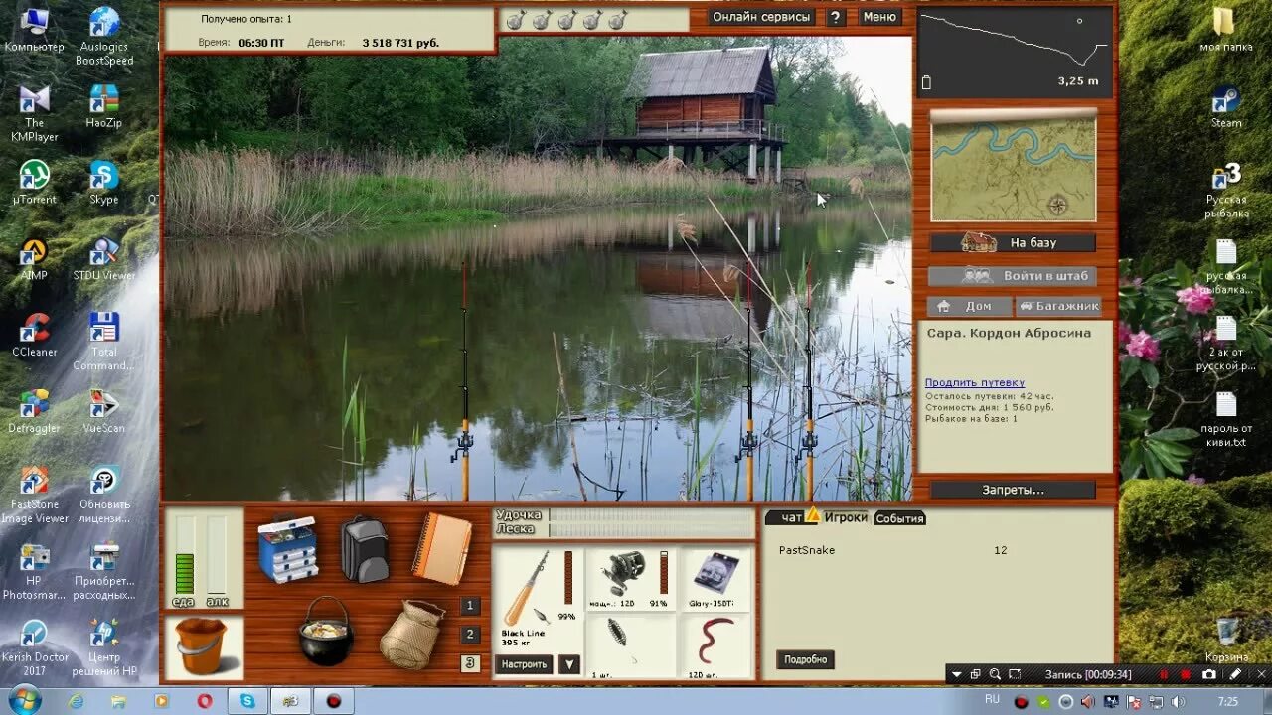Click the Удочка tension bar

650,515
